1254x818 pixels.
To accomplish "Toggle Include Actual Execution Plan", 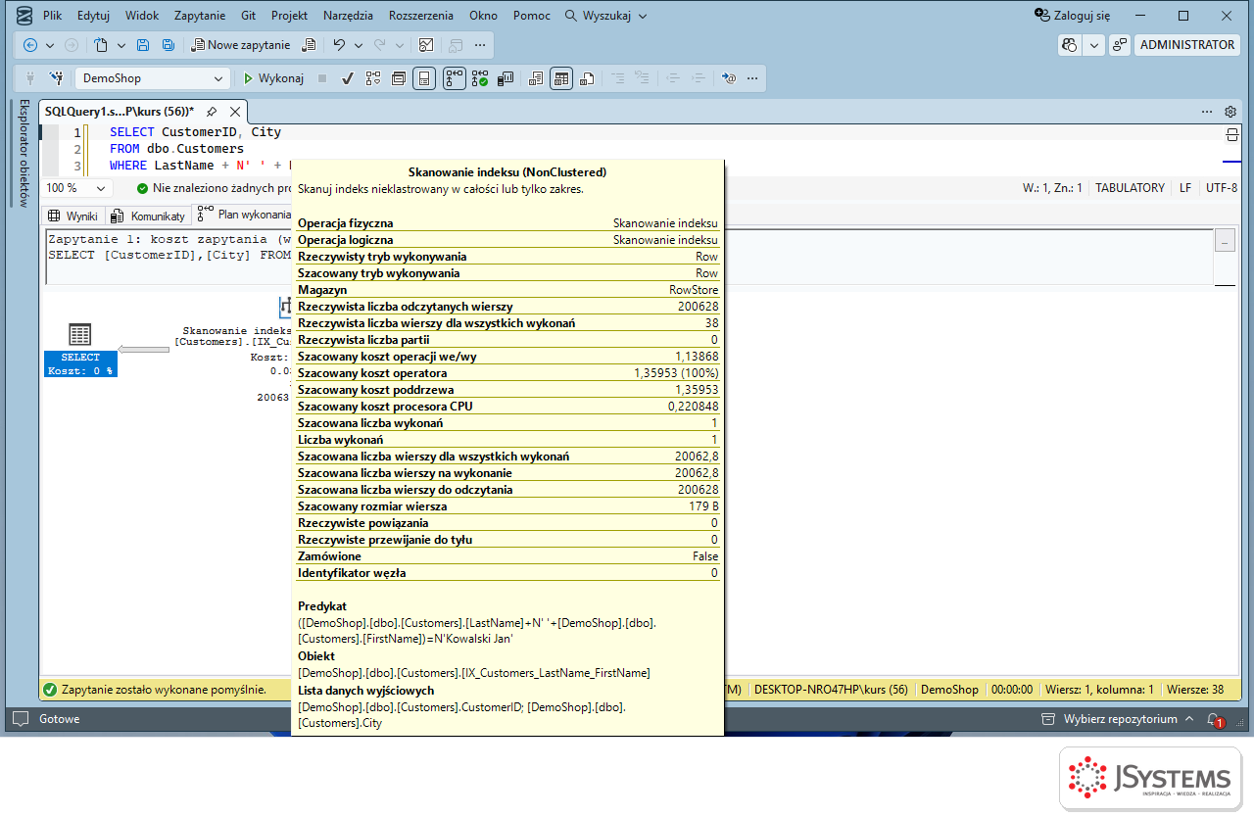I will pos(454,78).
